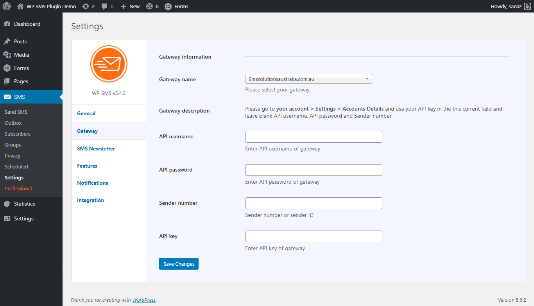Click the Forms icon in the admin bar
Image resolution: width=534 pixels, height=306 pixels.
click(x=168, y=6)
